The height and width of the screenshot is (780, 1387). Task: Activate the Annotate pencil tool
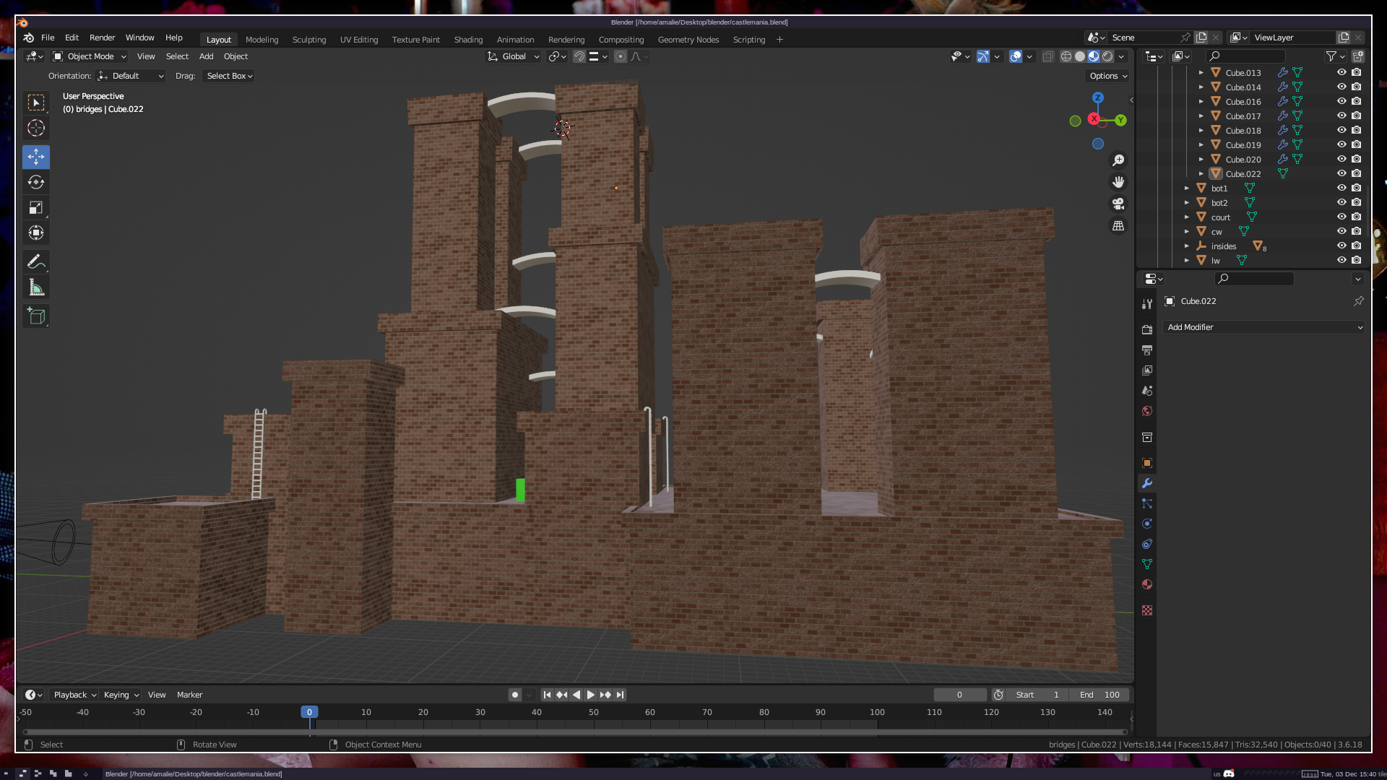[36, 261]
